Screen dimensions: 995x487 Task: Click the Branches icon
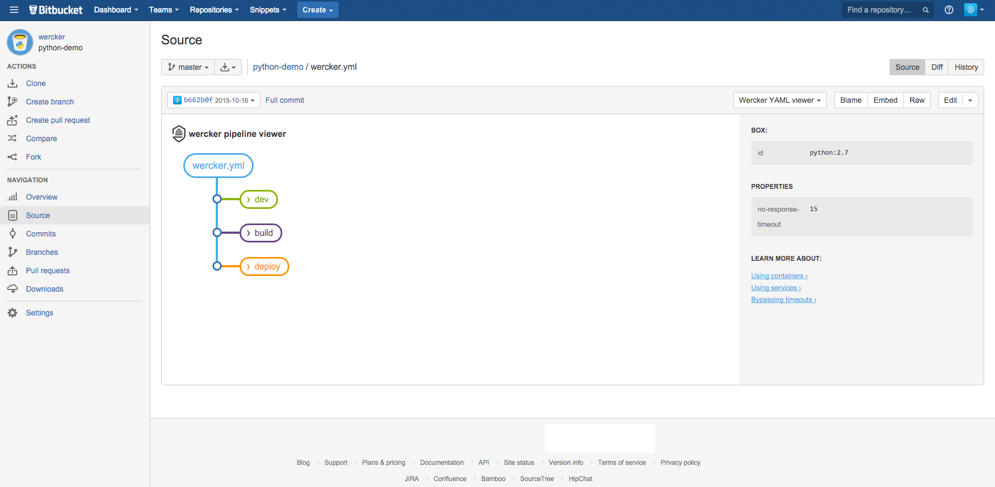[x=12, y=252]
